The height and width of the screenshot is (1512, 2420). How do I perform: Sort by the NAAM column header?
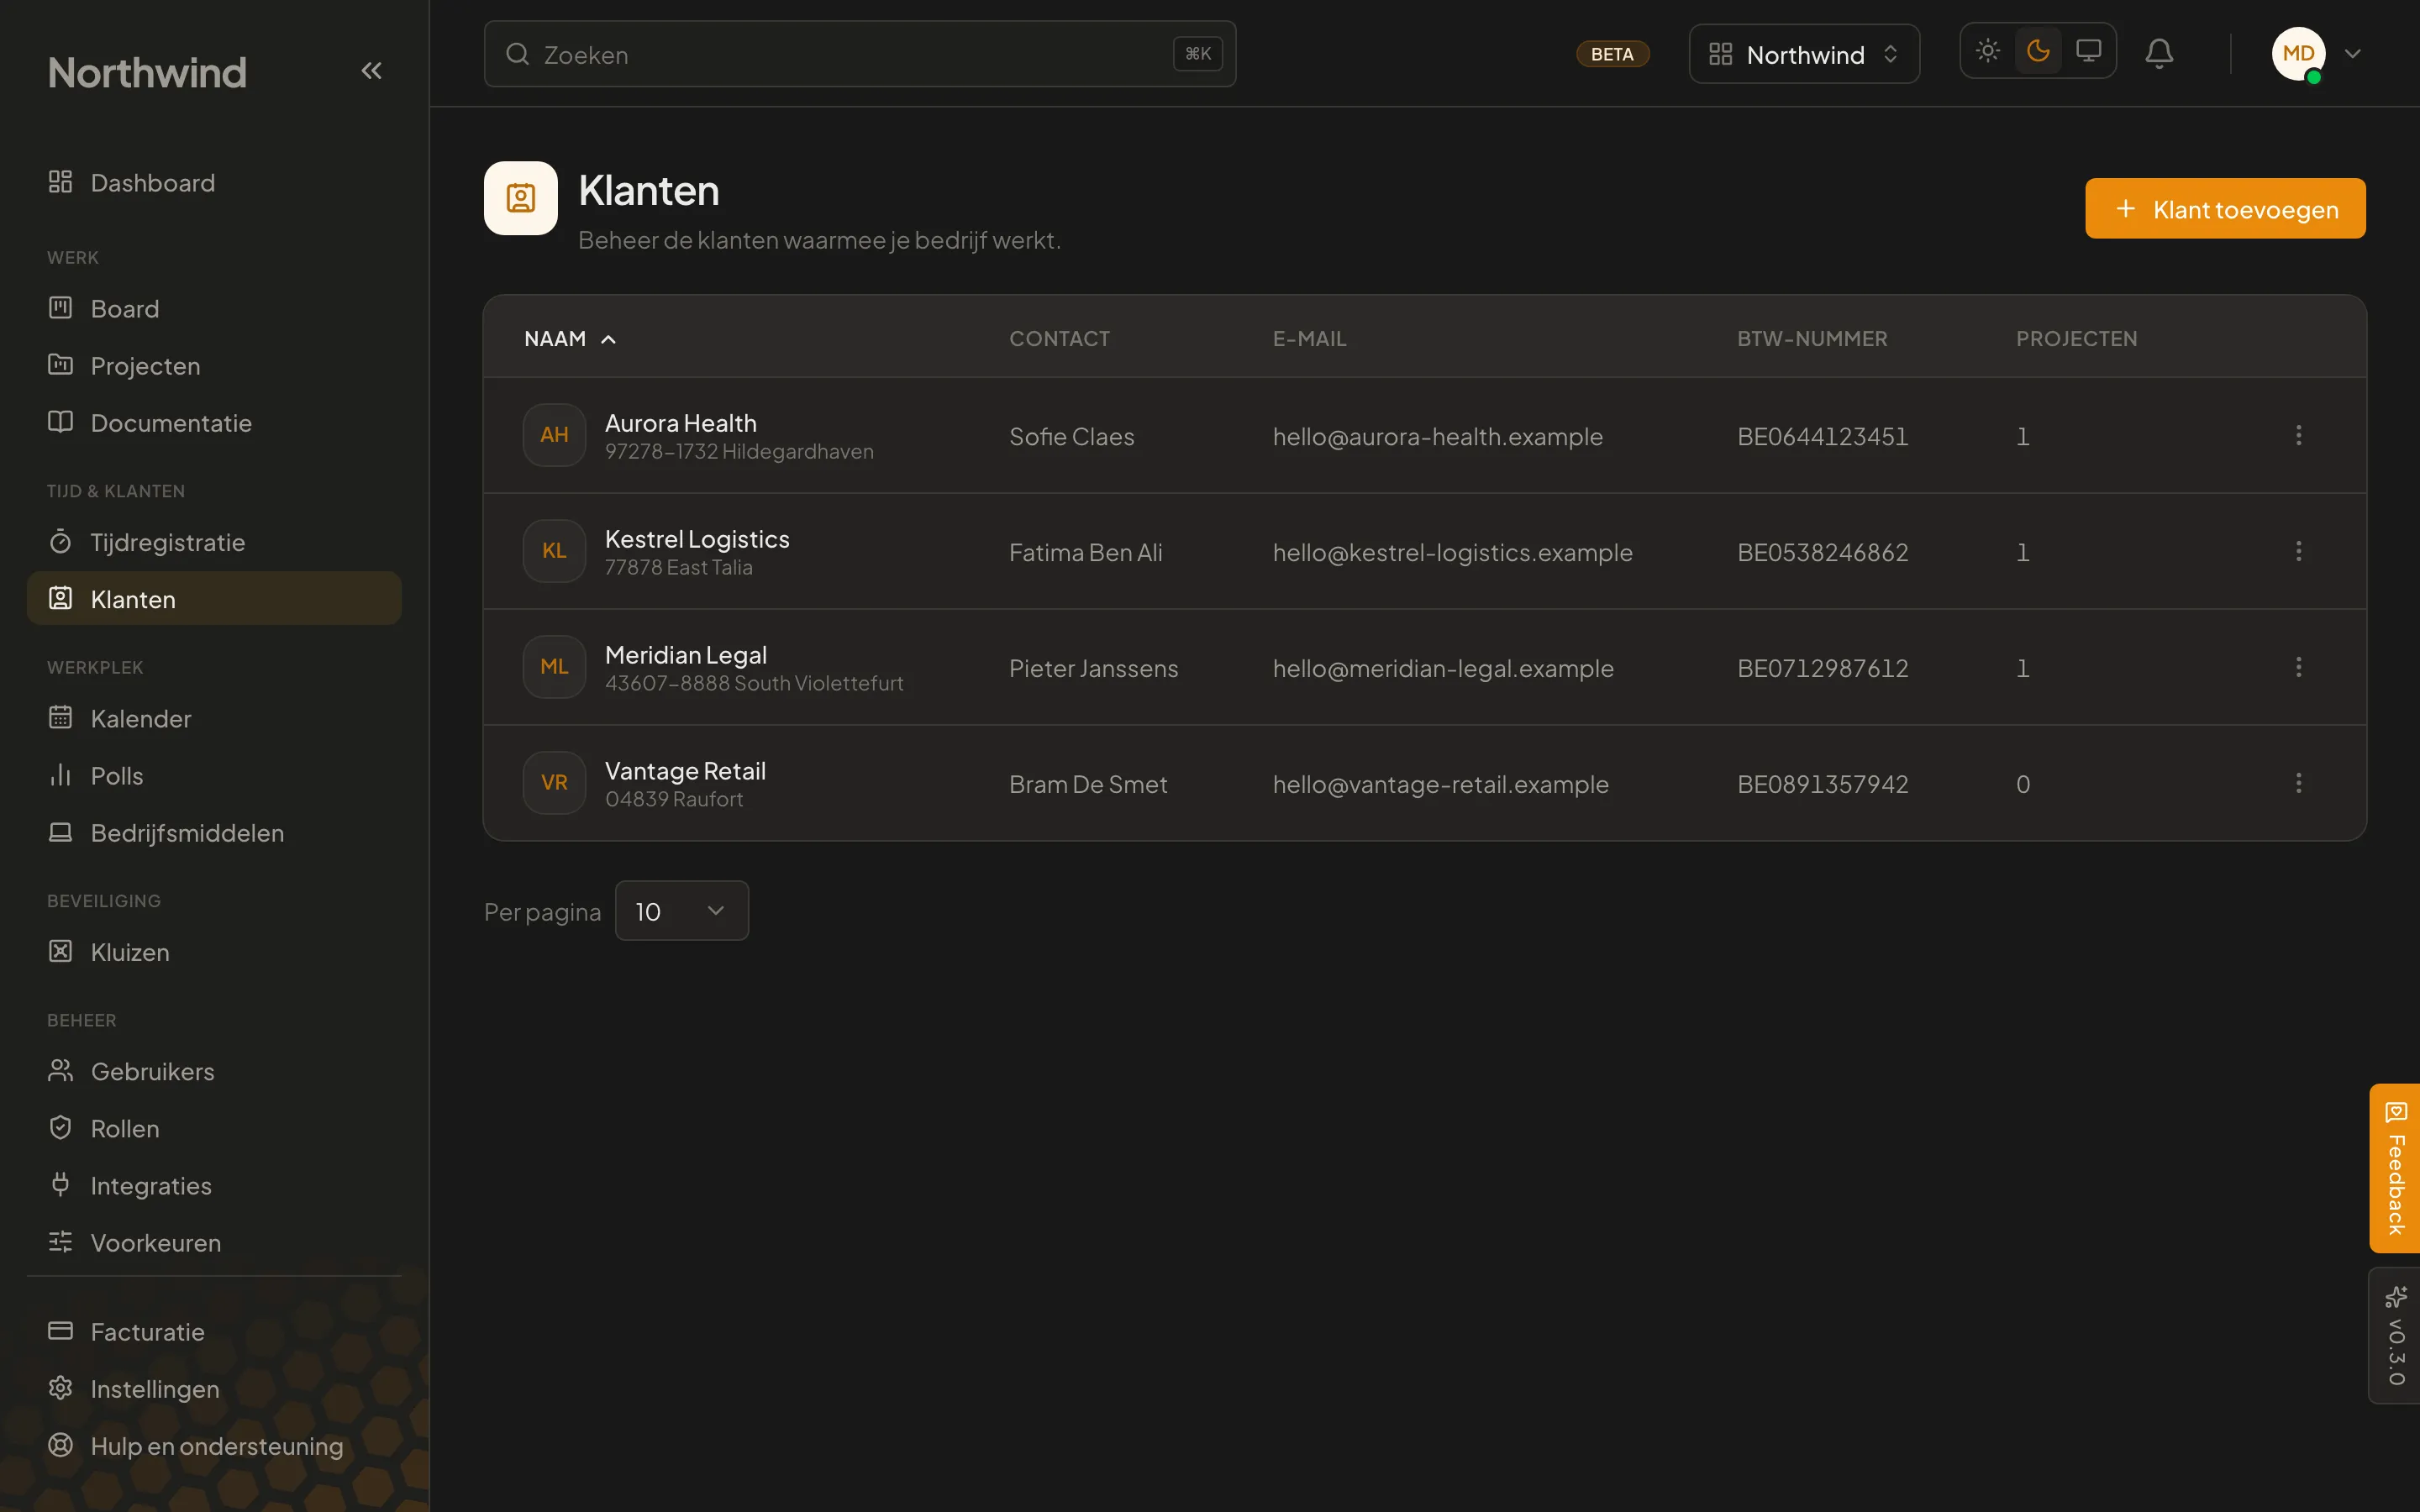pos(570,339)
